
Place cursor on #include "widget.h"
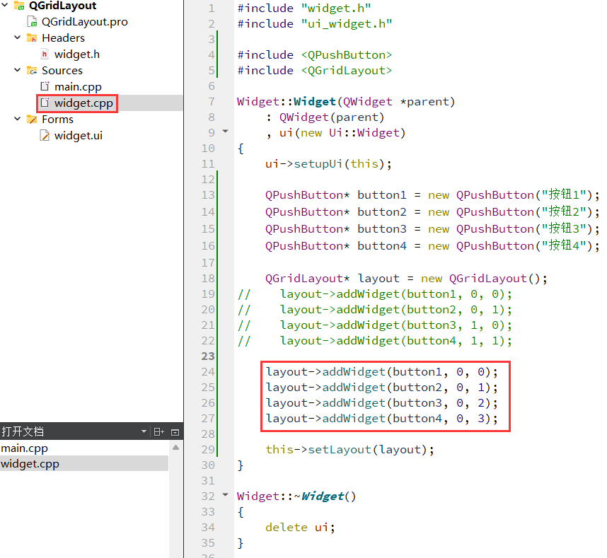click(x=304, y=8)
